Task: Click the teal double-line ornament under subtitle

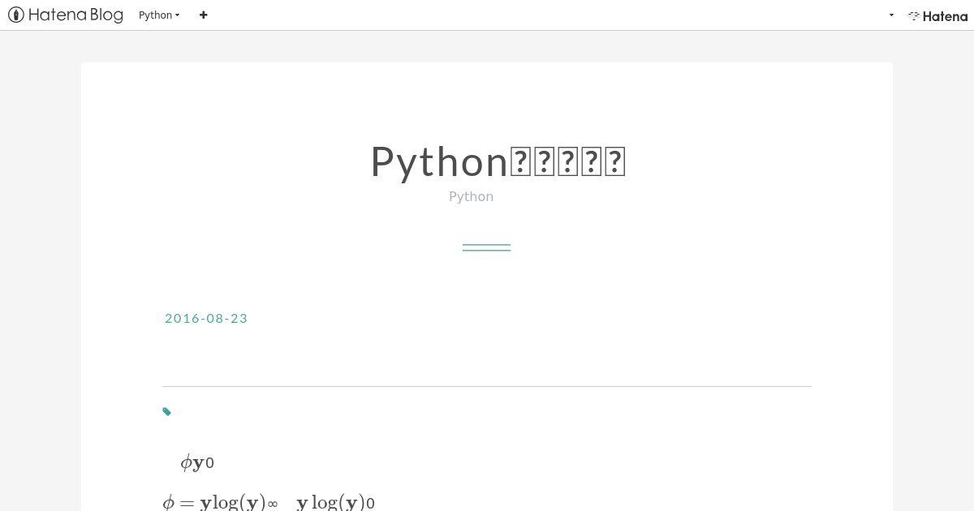Action: tap(486, 247)
